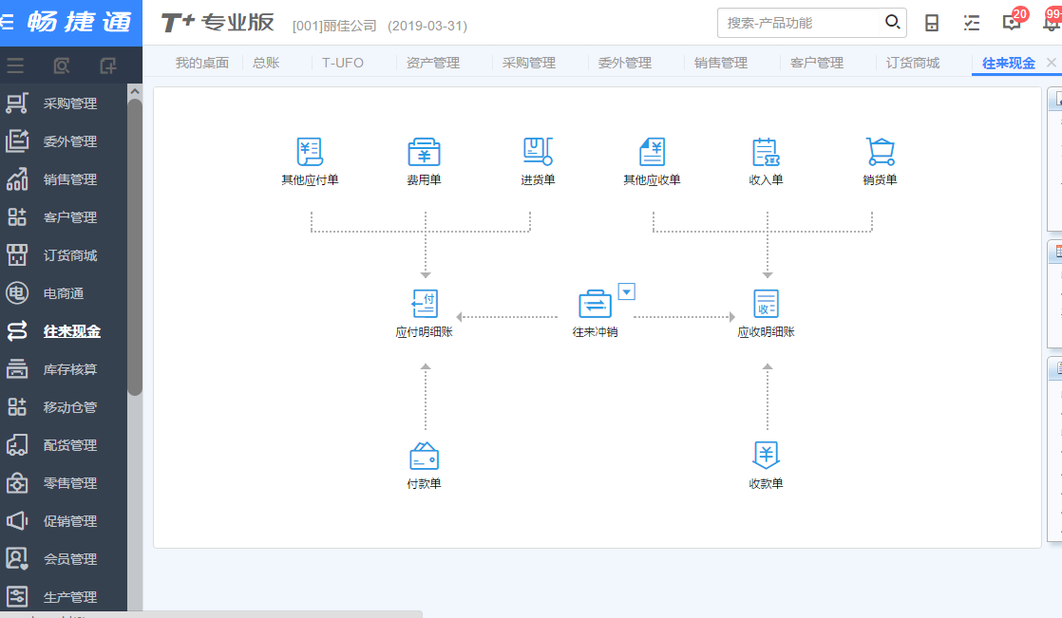Switch to the 总账 tab
The width and height of the screenshot is (1062, 618).
(x=266, y=63)
